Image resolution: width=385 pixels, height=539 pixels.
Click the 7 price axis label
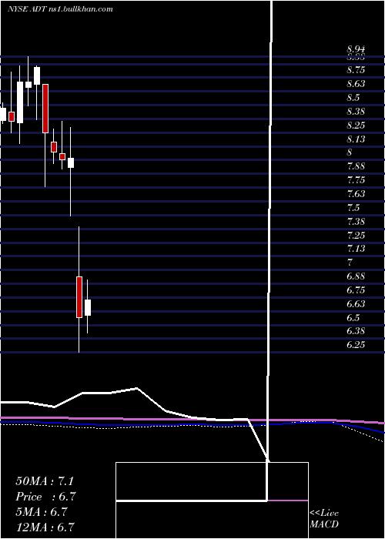pos(350,263)
